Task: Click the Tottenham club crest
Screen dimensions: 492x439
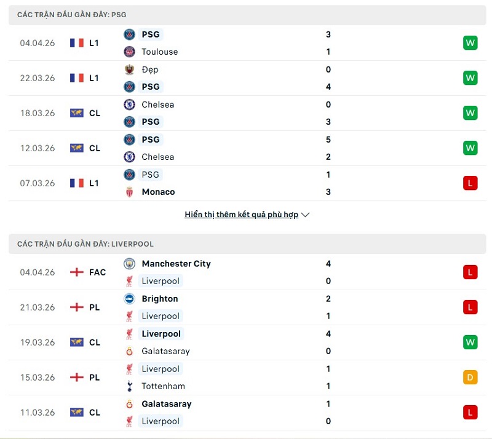Action: (130, 386)
